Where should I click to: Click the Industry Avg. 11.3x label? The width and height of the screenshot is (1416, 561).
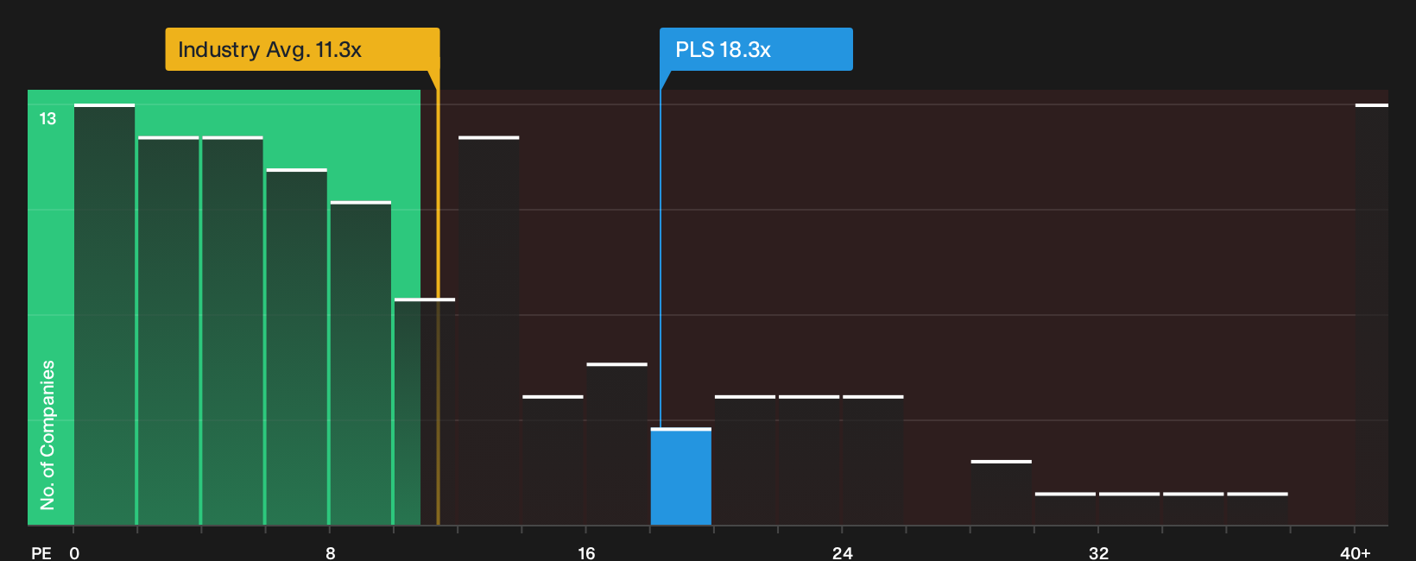pos(302,49)
